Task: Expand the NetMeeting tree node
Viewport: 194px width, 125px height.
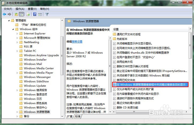Action: 17,42
